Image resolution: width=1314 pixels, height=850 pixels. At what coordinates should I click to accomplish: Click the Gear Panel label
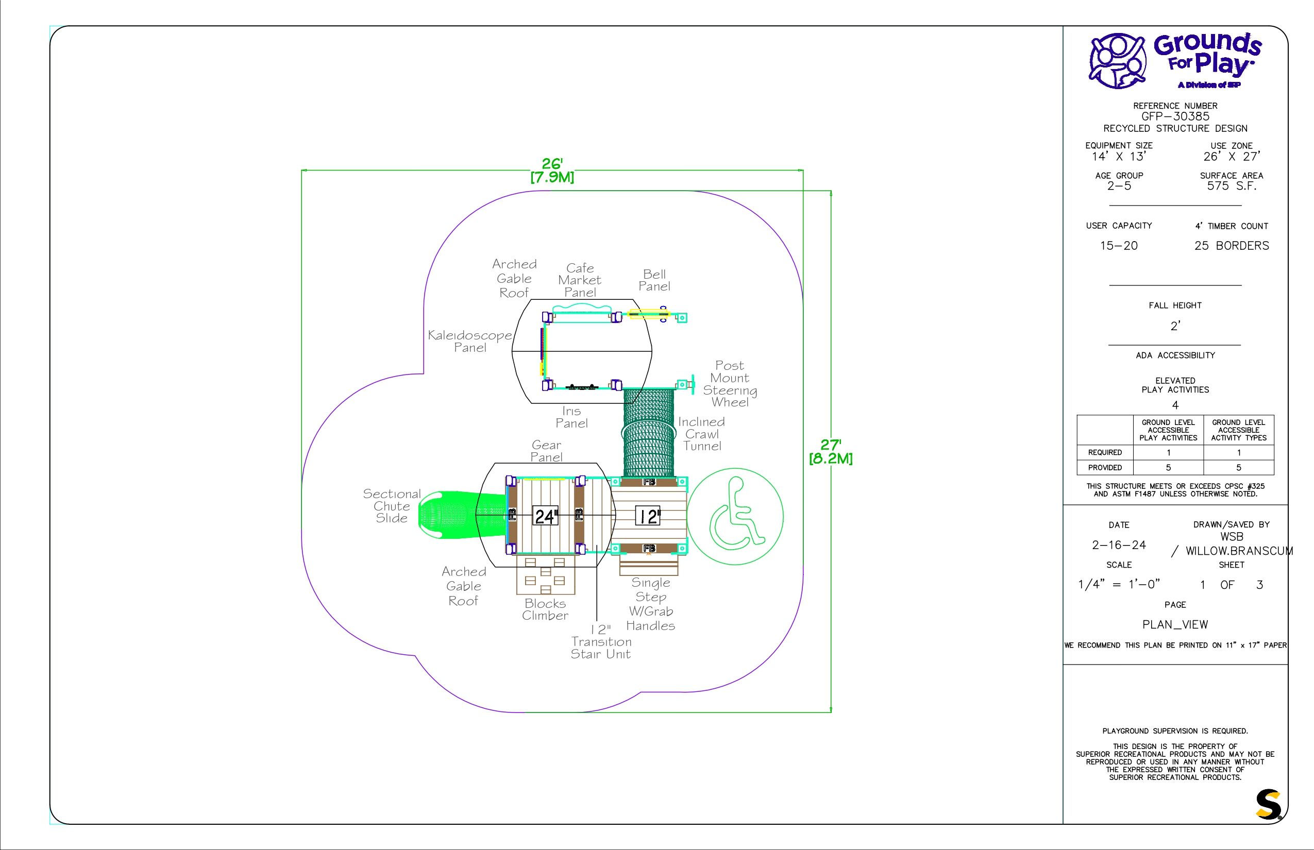pyautogui.click(x=546, y=451)
